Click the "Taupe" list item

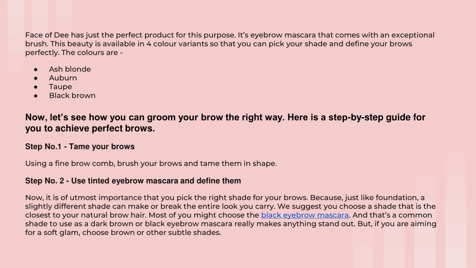[60, 87]
